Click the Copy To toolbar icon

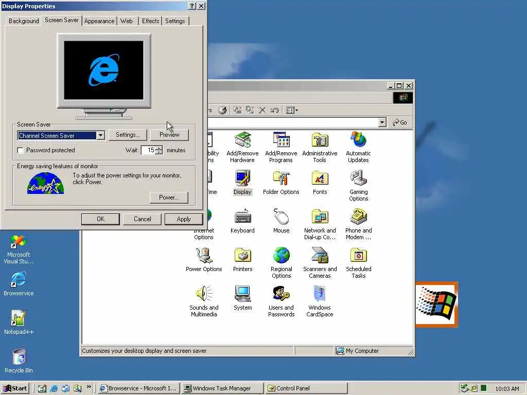[250, 110]
